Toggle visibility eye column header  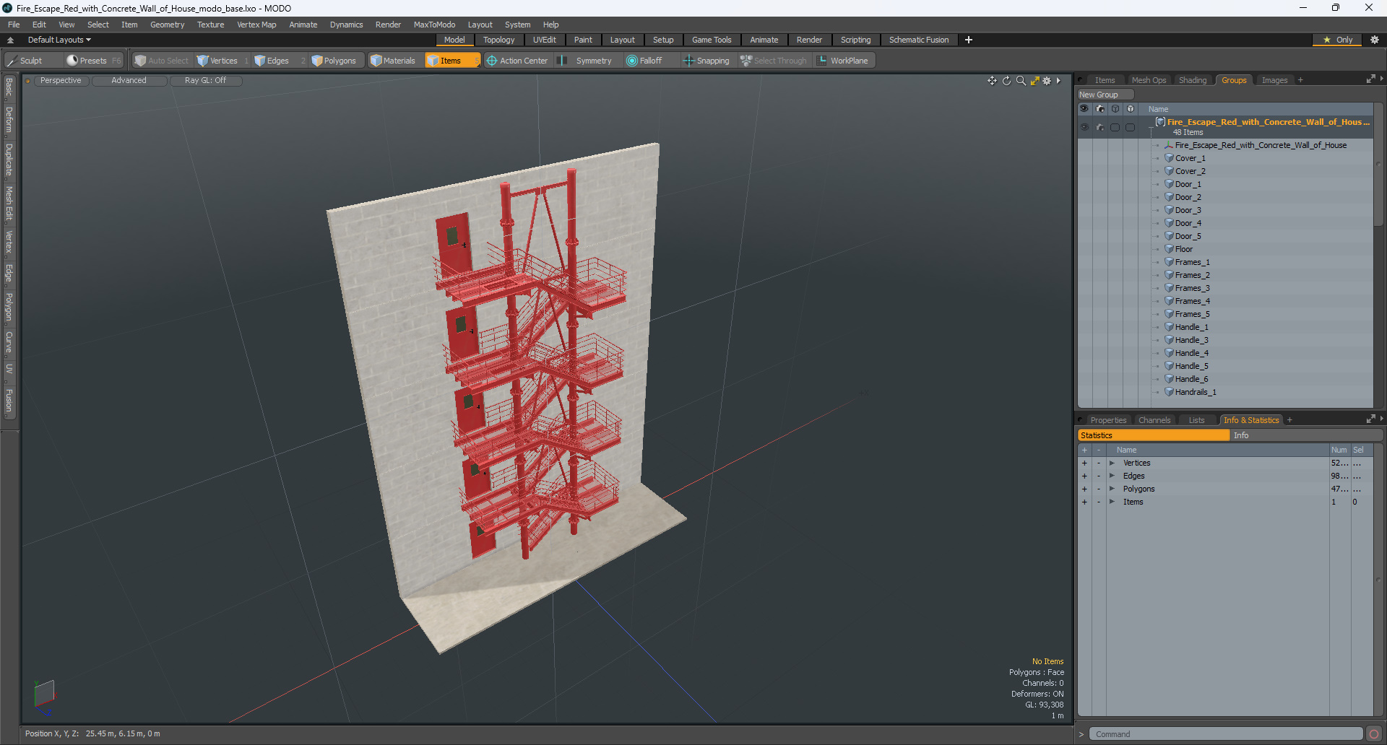coord(1084,109)
